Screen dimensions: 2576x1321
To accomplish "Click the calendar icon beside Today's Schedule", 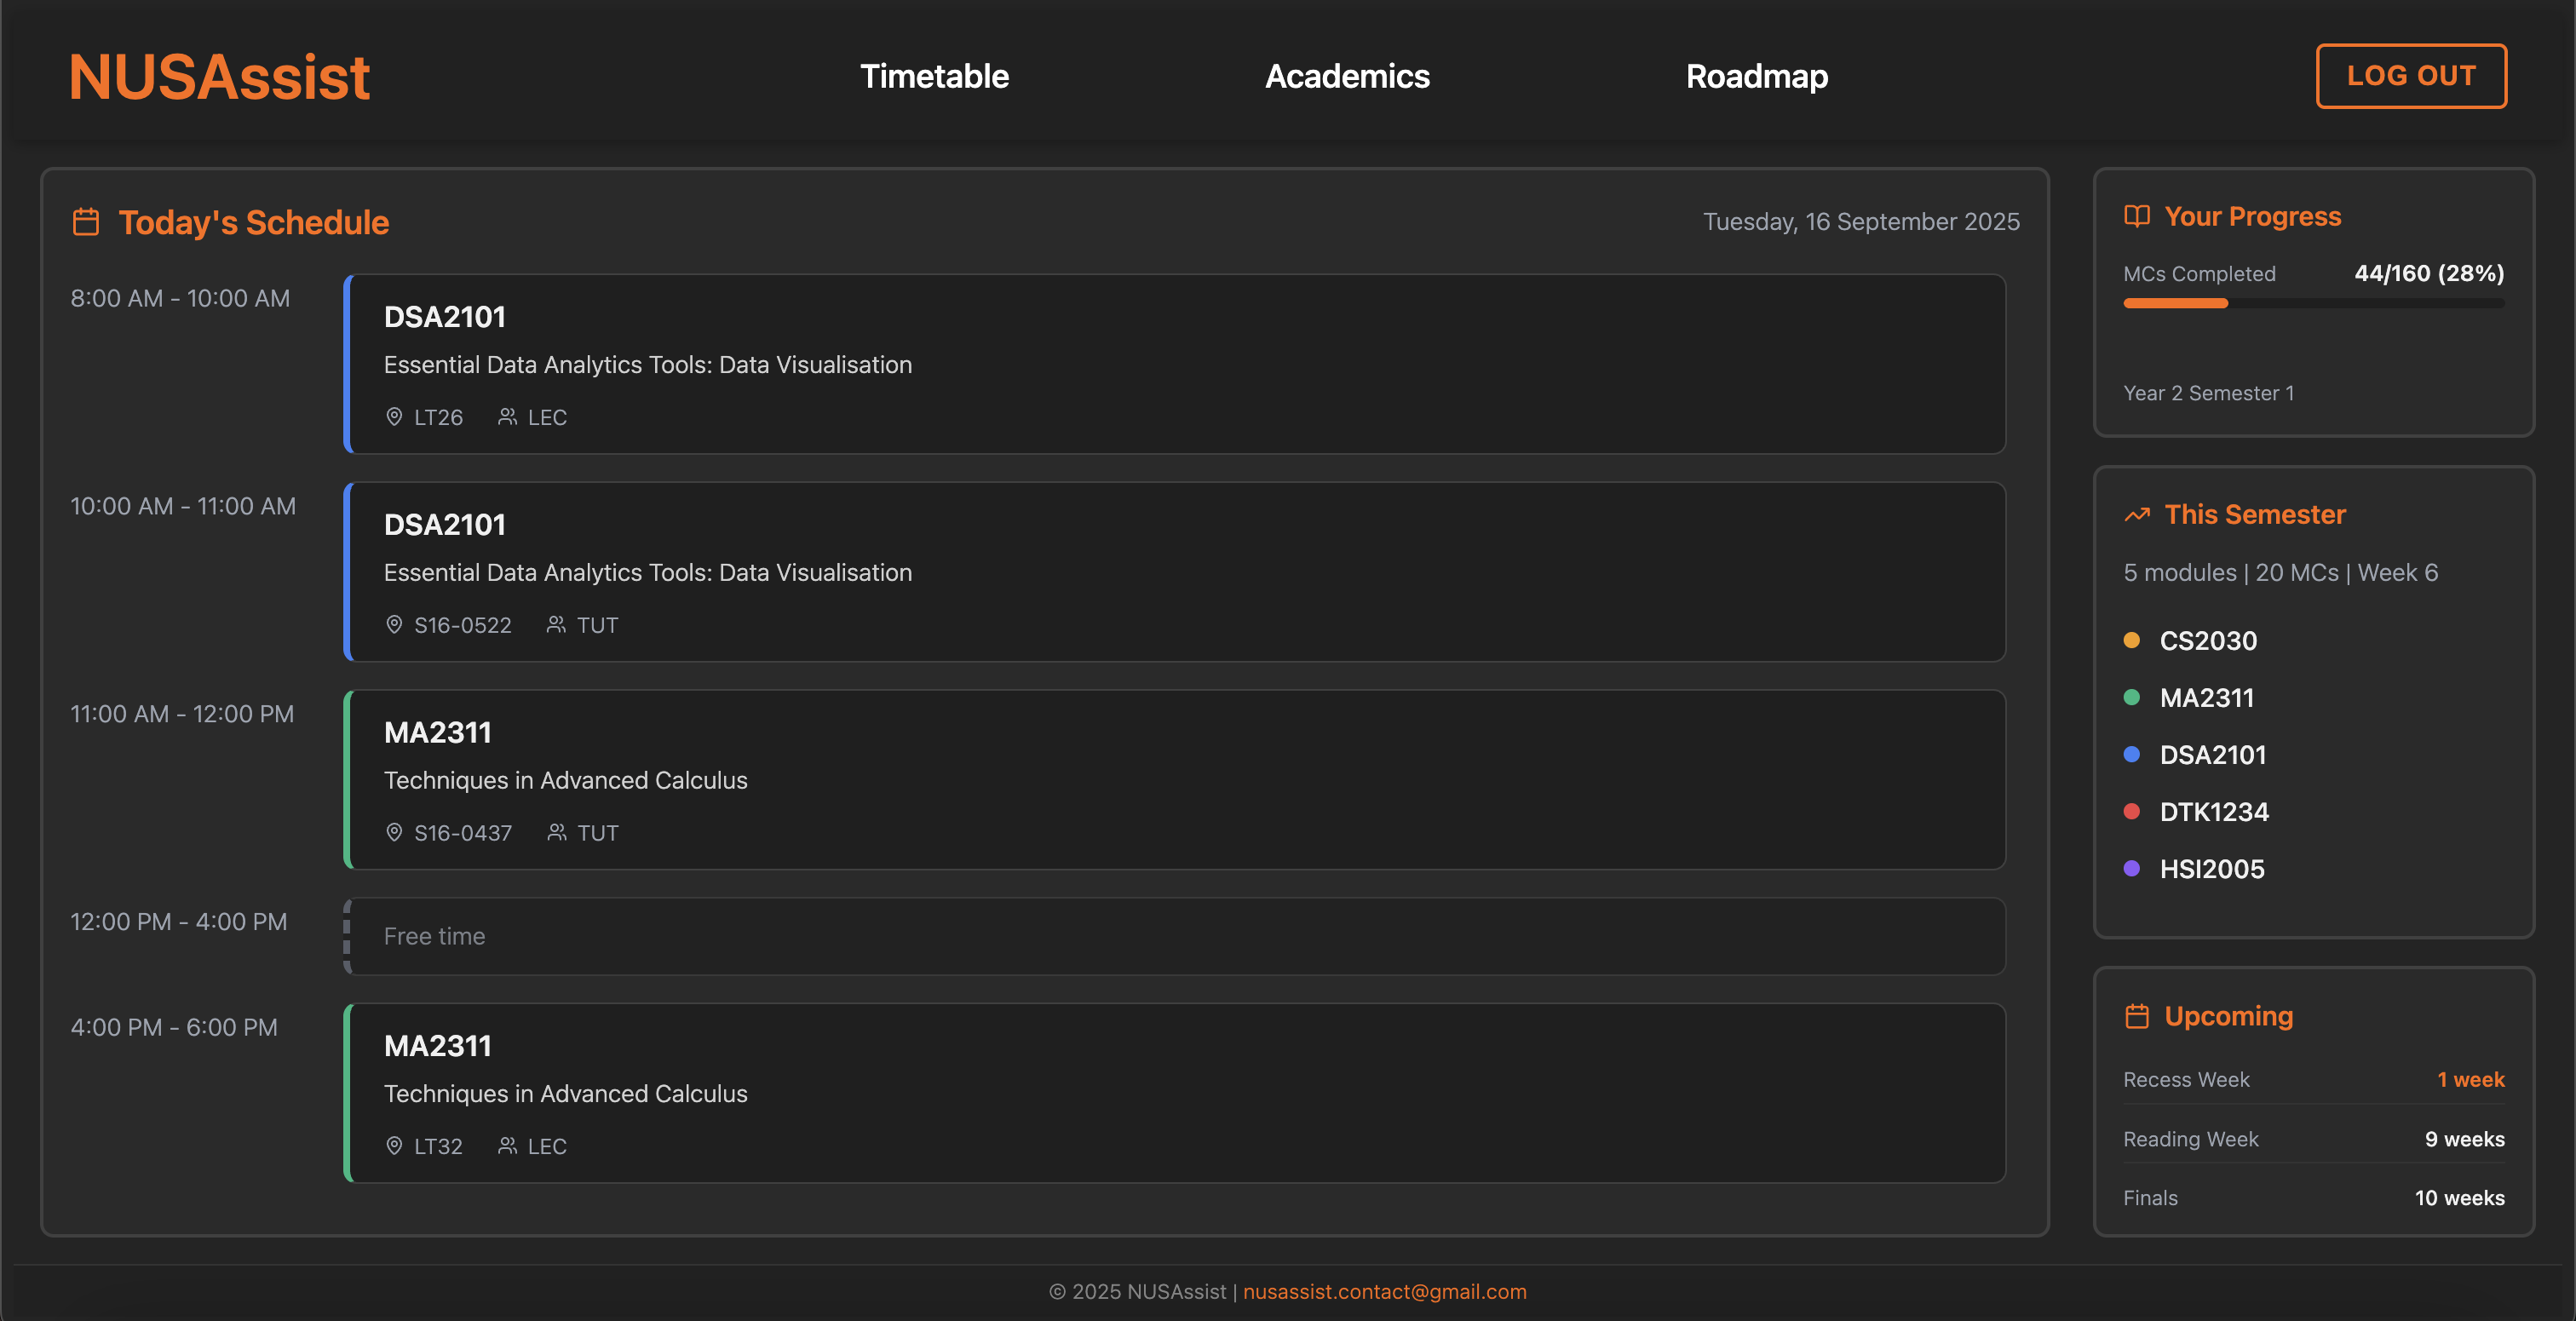I will click(86, 222).
